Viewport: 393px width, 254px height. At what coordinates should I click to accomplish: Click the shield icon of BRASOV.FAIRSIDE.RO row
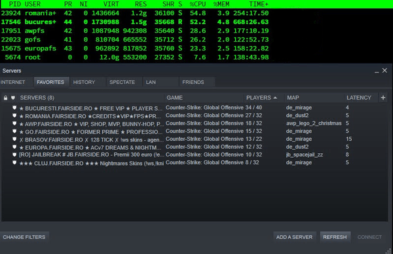14,139
